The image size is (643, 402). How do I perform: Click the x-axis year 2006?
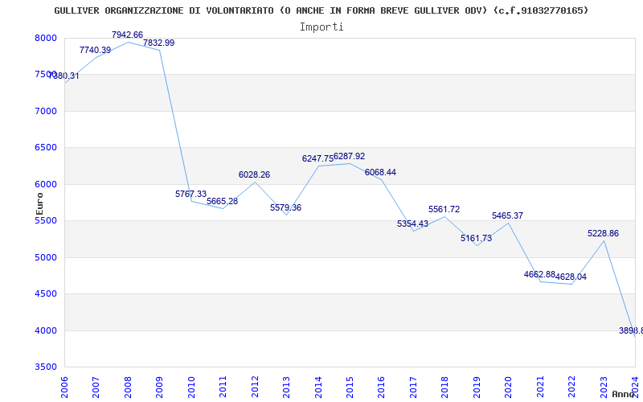(x=64, y=388)
